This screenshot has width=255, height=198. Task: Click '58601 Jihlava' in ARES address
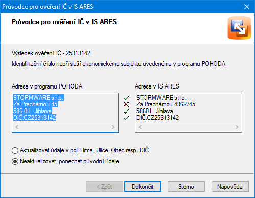[x=155, y=111]
